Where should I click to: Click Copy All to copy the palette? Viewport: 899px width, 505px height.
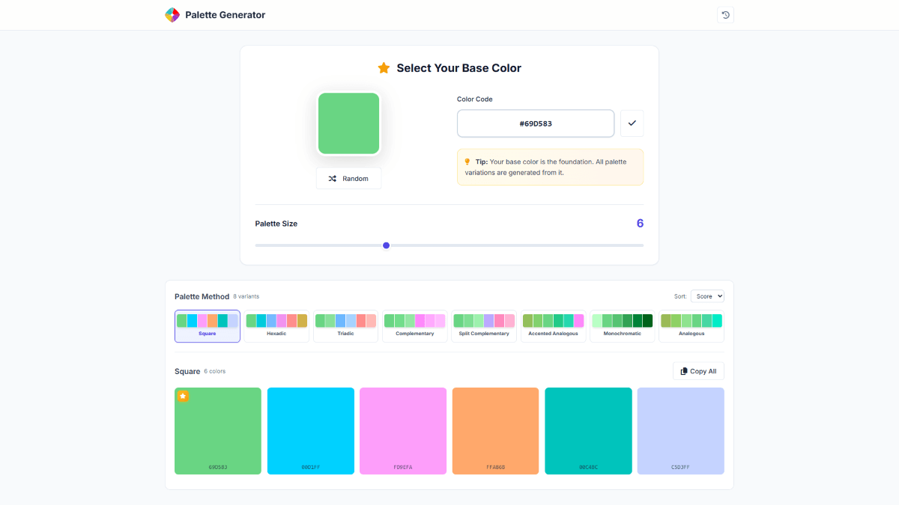click(x=697, y=370)
